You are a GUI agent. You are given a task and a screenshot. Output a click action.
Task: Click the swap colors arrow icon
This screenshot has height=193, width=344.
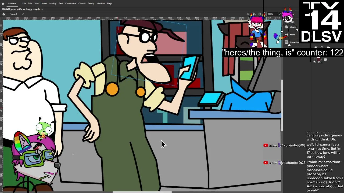(314, 58)
